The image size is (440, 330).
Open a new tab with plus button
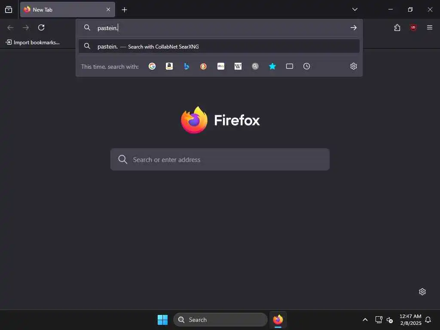[124, 10]
